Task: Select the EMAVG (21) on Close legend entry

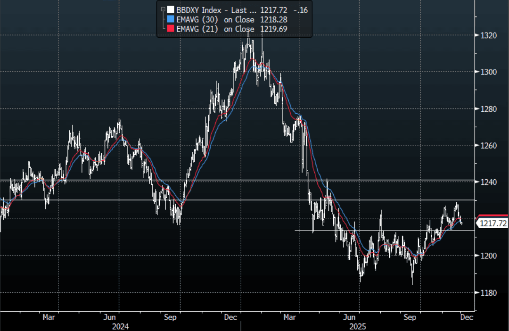Action: [x=215, y=29]
